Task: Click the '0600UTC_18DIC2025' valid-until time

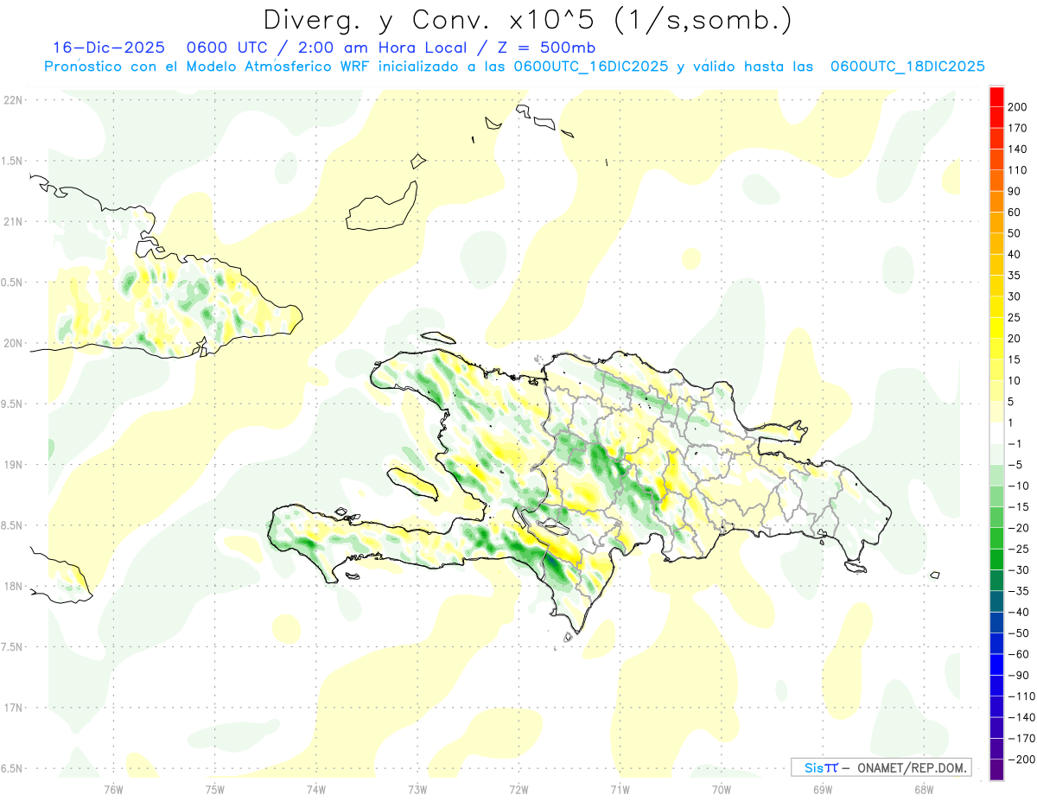Action: click(x=907, y=67)
